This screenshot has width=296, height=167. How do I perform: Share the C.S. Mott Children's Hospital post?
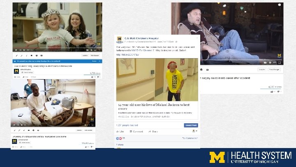point(153,132)
